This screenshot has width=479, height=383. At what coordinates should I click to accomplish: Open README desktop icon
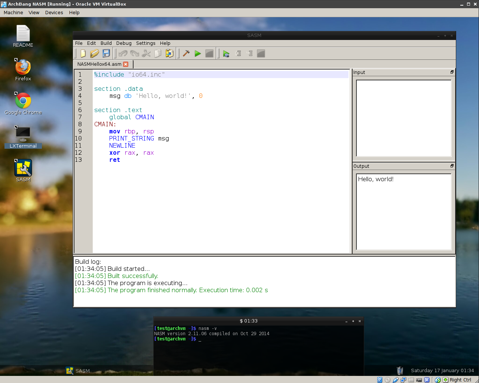coord(23,36)
